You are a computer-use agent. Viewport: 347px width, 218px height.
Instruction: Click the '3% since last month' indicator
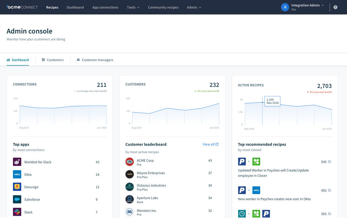(319, 92)
